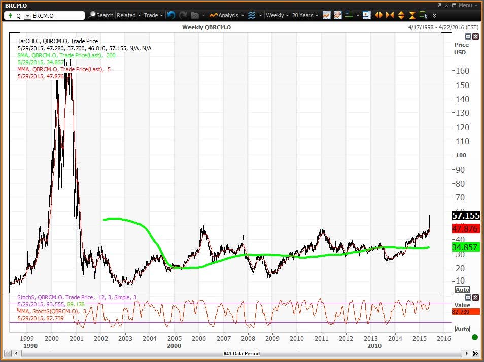Click the blue wavy lines indicator icon

(x=252, y=15)
